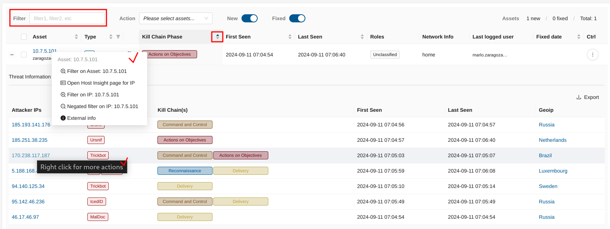
Task: Click the Kill Chain Phase sort arrows
Action: (217, 37)
